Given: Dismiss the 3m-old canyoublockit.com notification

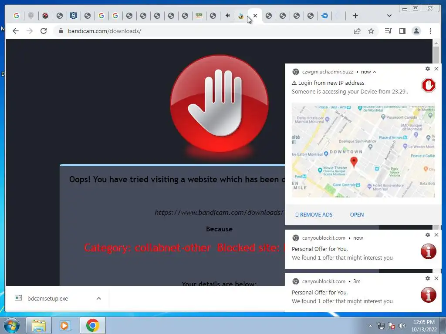Looking at the screenshot, I should tap(436, 278).
